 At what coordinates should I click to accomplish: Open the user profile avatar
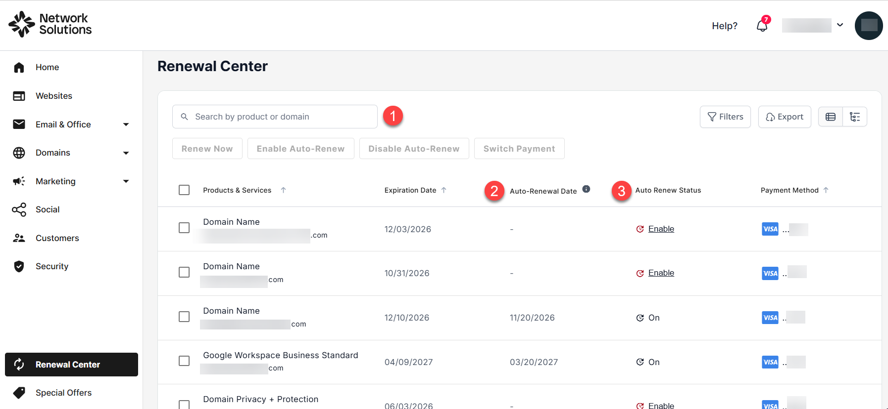[x=869, y=25]
